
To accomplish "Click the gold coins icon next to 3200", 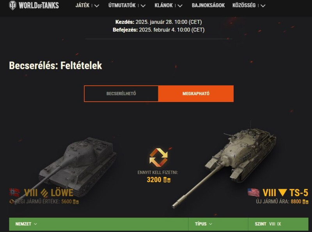I will coord(167,180).
